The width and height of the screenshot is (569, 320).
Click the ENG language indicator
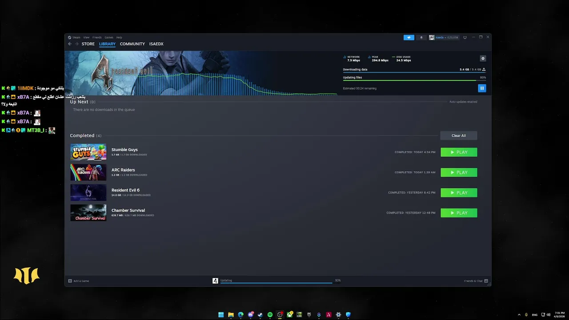(535, 315)
